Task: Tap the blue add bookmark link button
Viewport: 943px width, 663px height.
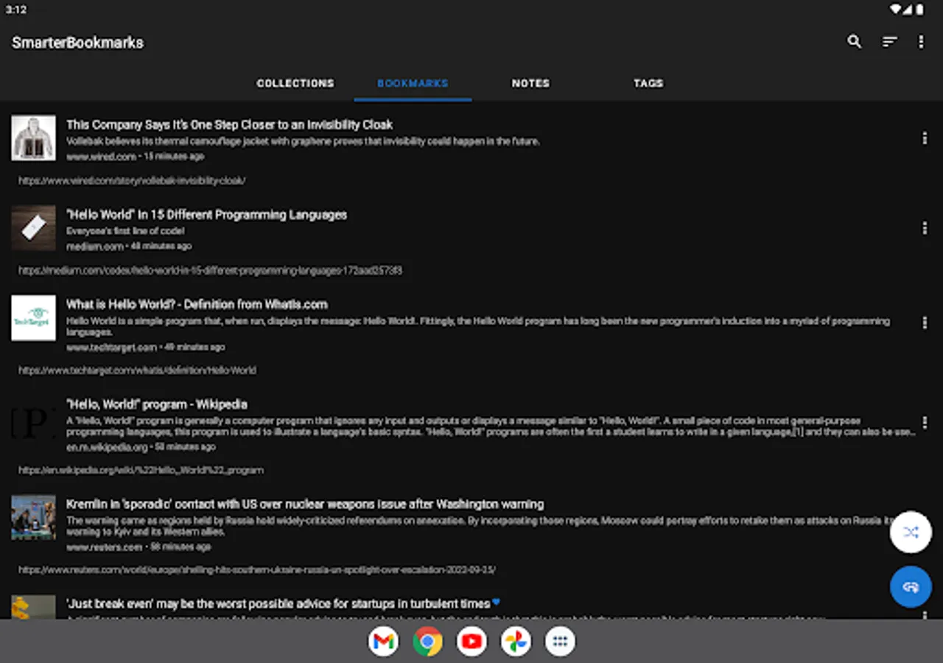Action: 911,586
